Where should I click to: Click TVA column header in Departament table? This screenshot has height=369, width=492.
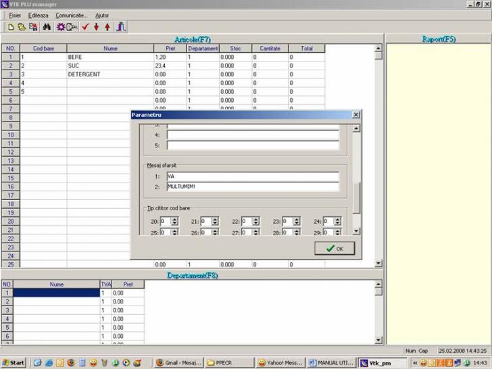(x=105, y=285)
